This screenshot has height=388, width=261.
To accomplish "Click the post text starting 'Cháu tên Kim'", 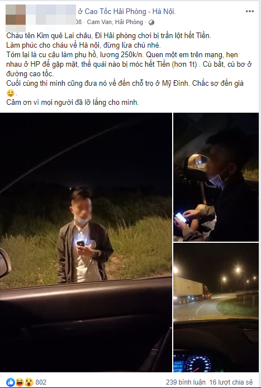I will click(108, 36).
